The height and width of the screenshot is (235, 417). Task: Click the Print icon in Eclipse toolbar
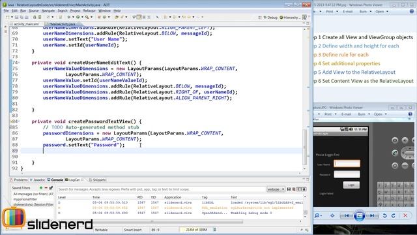pyautogui.click(x=27, y=18)
